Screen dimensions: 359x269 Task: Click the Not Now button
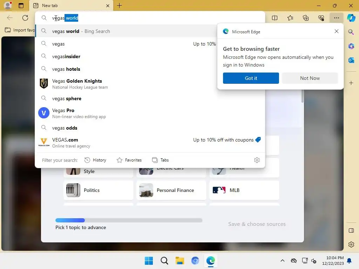[310, 78]
